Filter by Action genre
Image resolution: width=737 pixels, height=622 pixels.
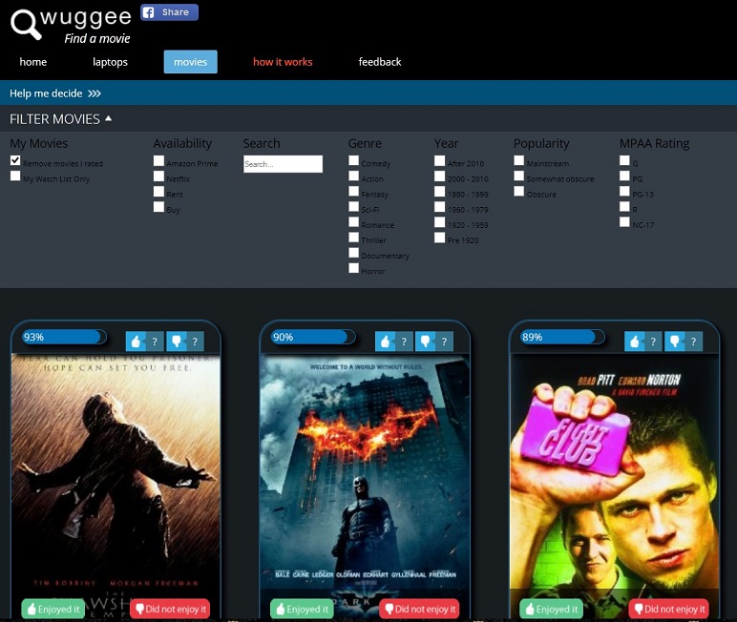click(x=354, y=176)
